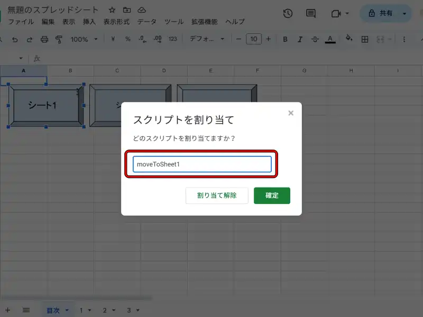The image size is (423, 317).
Task: Increase decimal places
Action: pos(158,39)
